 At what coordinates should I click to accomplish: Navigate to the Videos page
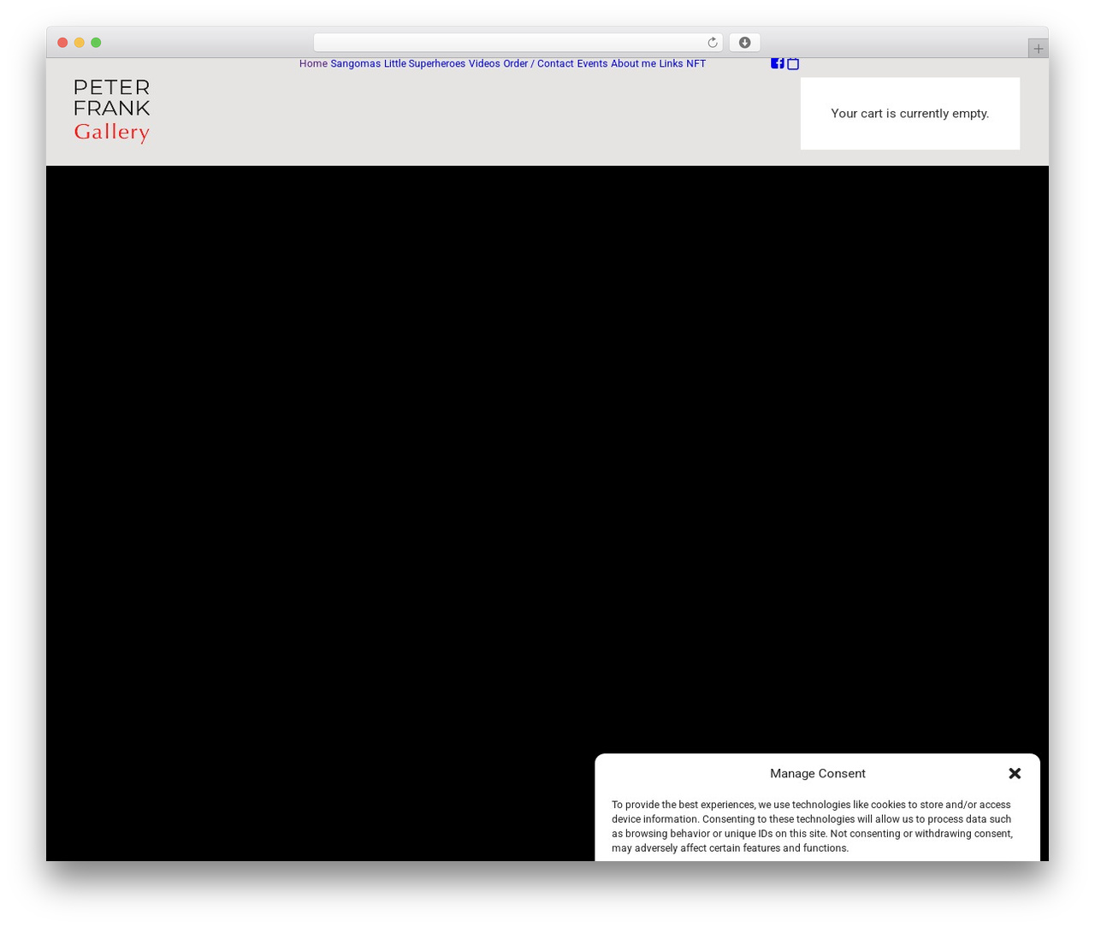pyautogui.click(x=484, y=64)
